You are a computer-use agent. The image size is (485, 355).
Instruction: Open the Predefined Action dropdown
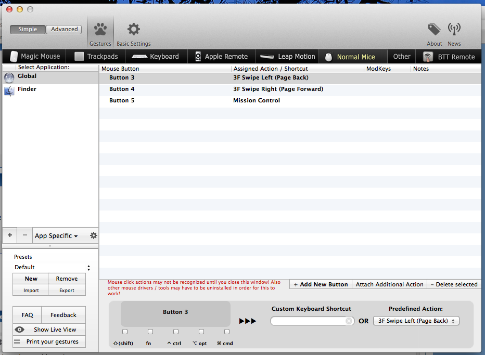tap(416, 321)
